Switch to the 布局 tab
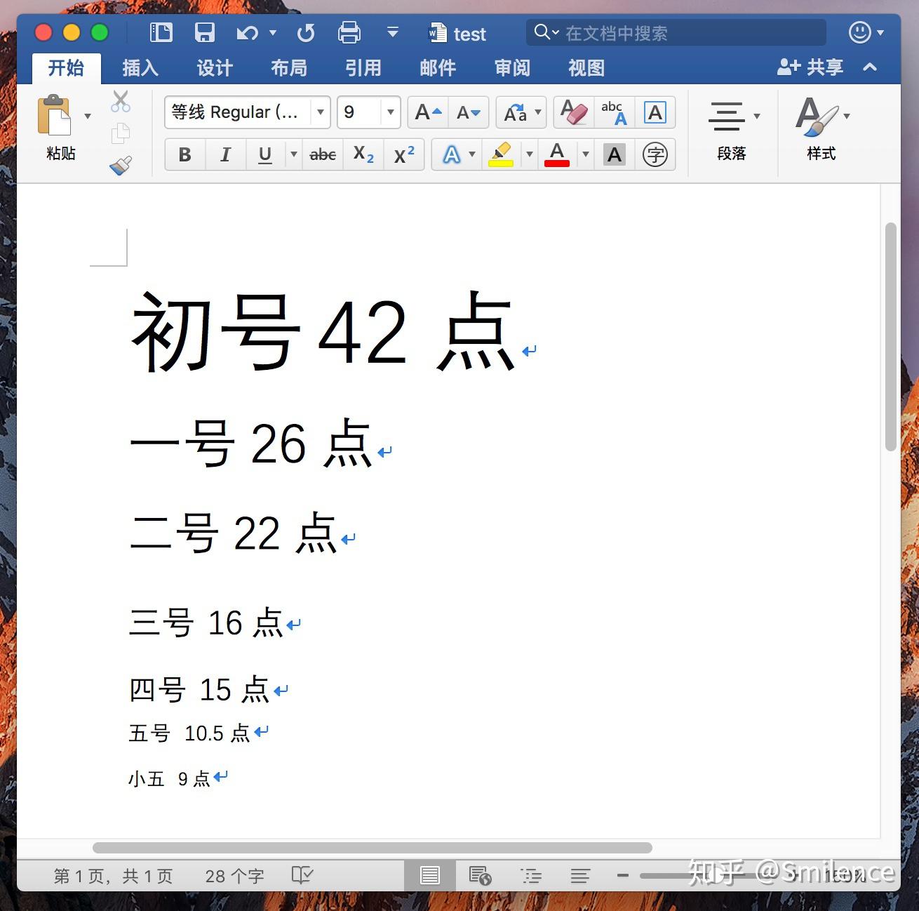The image size is (919, 911). click(x=289, y=68)
